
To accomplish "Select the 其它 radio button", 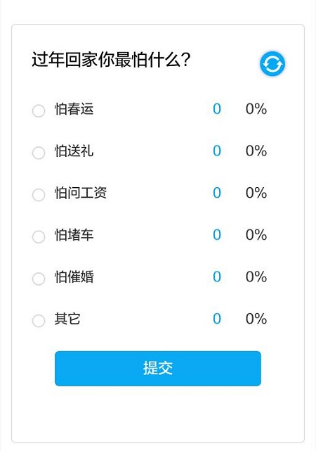I will pyautogui.click(x=39, y=321).
